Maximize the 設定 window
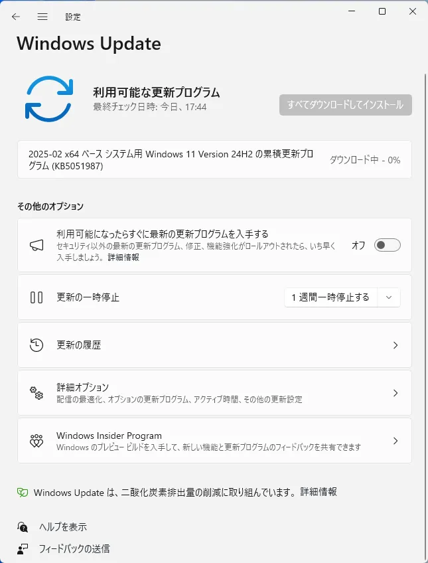The height and width of the screenshot is (563, 428). pos(382,11)
